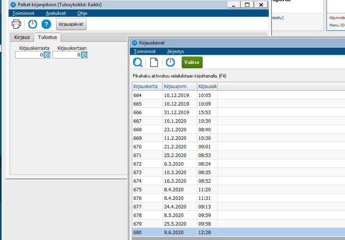This screenshot has width=345, height=240.
Task: Select row 672 dated 6.3.2020
Action: tap(238, 164)
